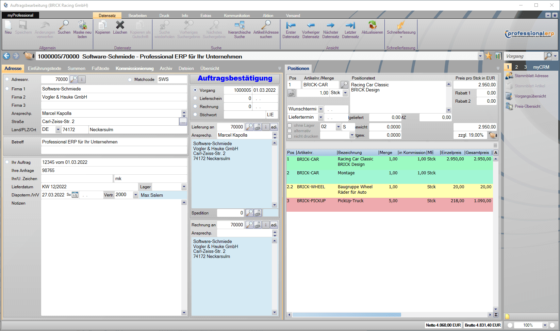Open hierarchische Suche icon
Screen dimensions: 560x331
coord(240,25)
